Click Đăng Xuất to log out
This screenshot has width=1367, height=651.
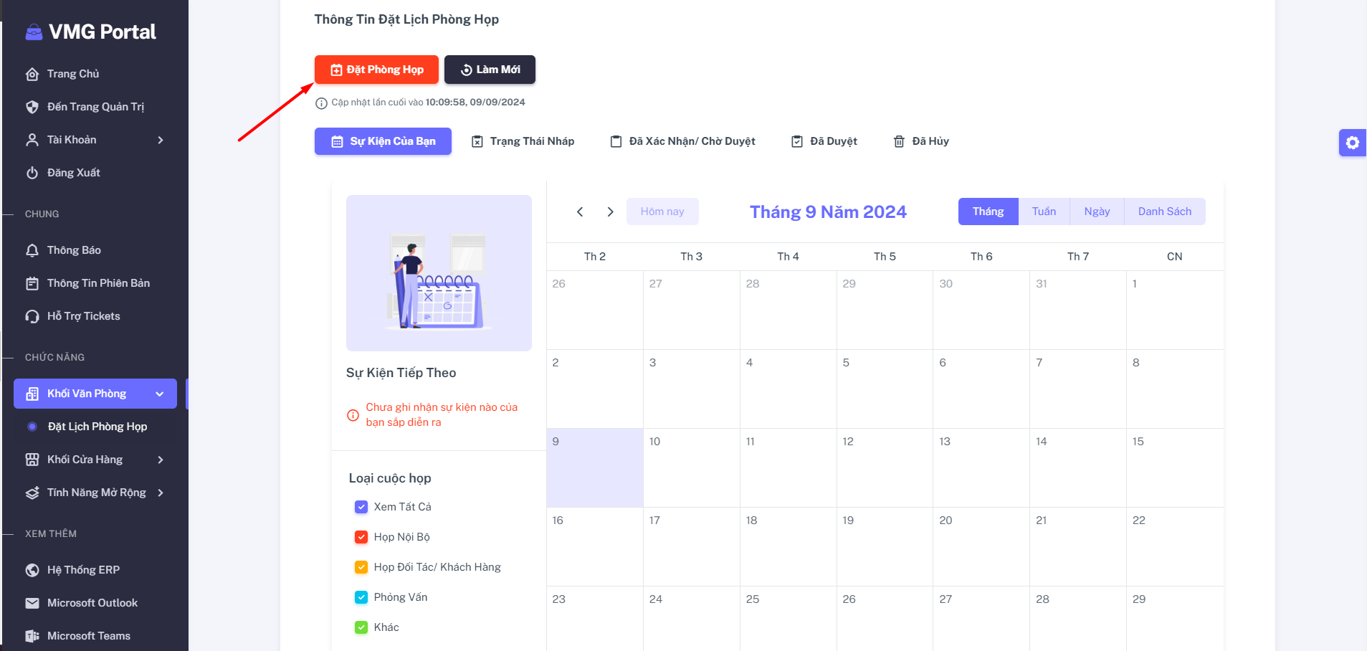(x=74, y=173)
